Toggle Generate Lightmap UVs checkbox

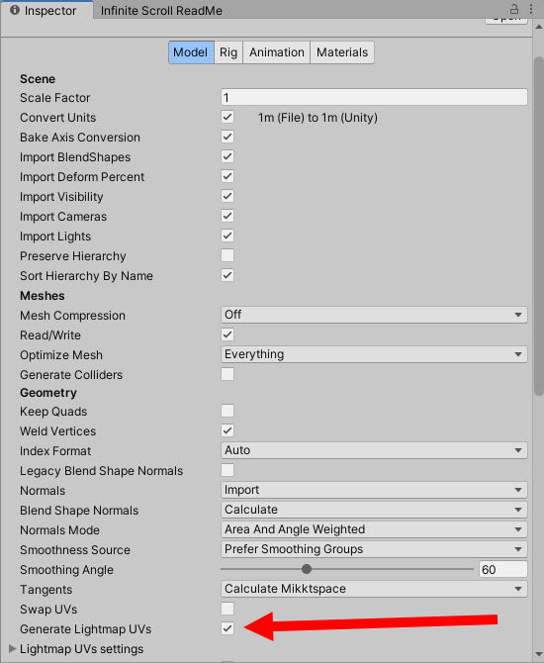point(227,628)
